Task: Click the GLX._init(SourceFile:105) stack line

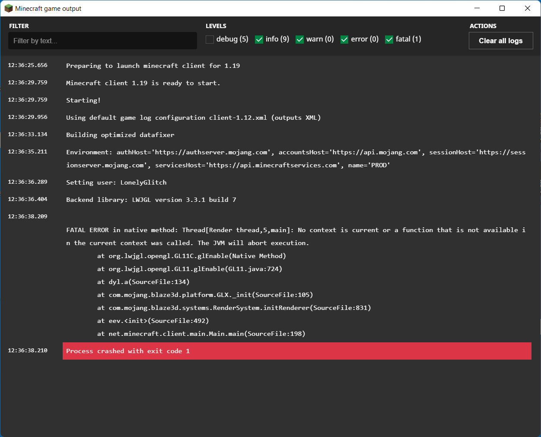Action: pyautogui.click(x=205, y=295)
